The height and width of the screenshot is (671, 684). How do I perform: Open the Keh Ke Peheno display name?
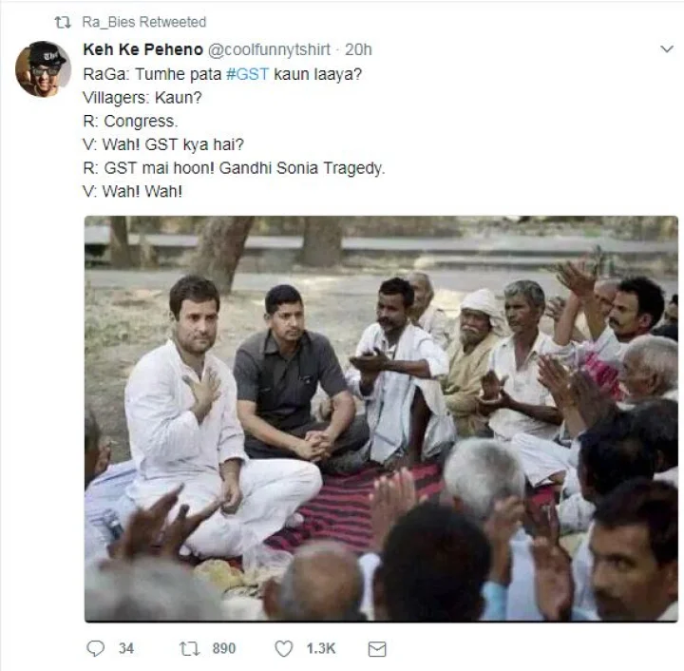coord(142,49)
